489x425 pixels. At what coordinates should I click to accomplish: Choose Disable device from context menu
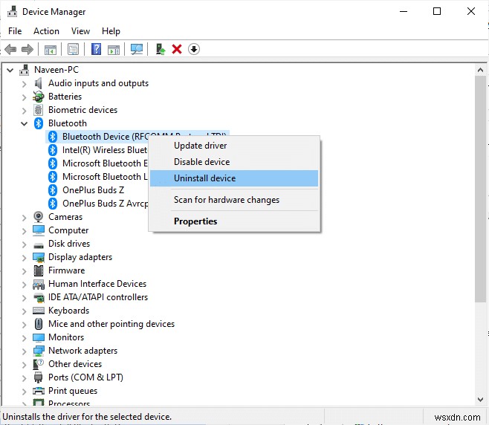234,162
